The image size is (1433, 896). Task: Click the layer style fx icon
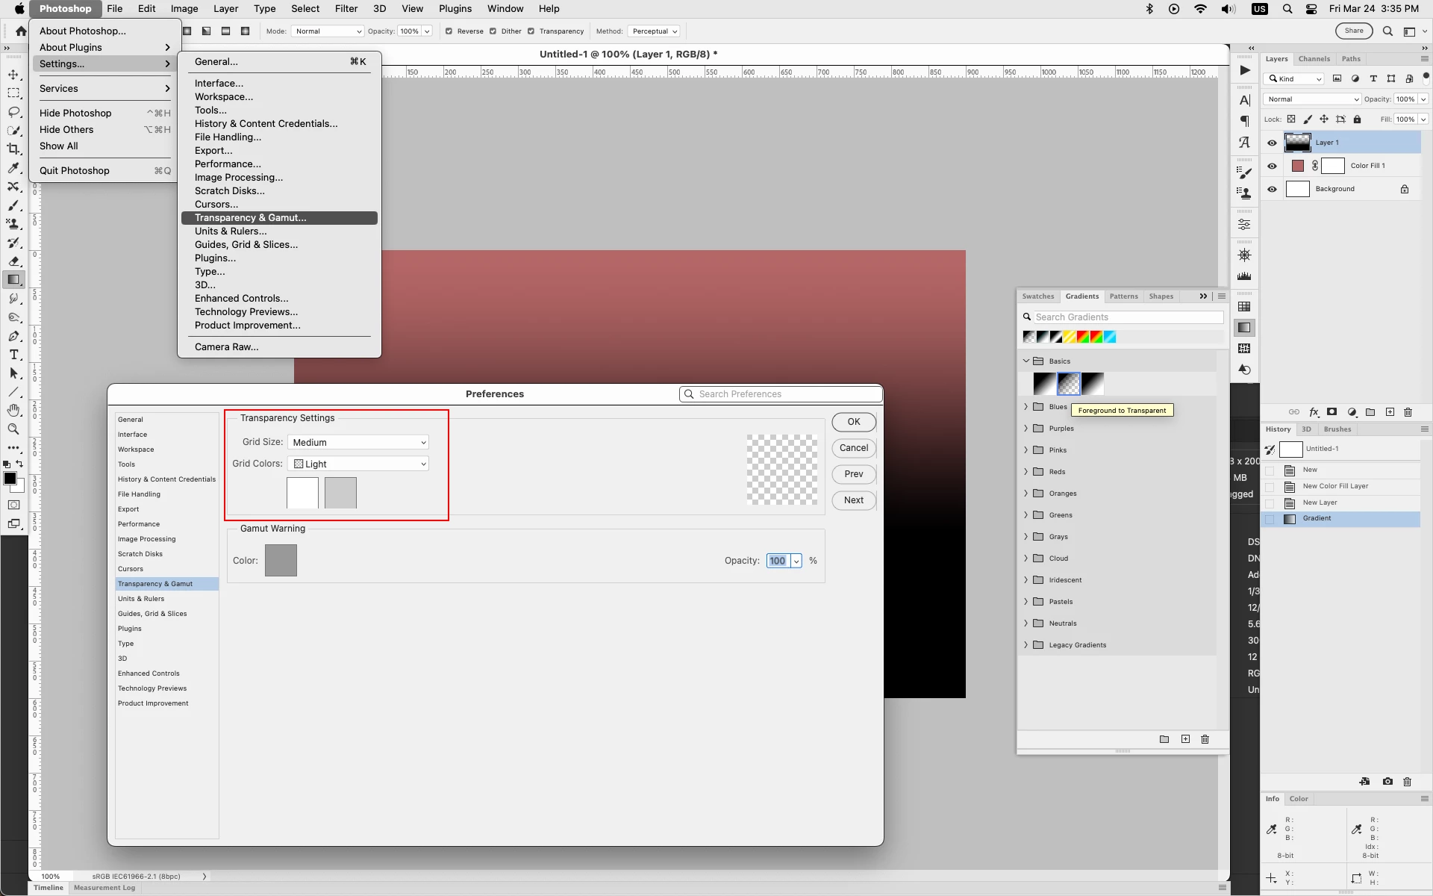pyautogui.click(x=1314, y=412)
